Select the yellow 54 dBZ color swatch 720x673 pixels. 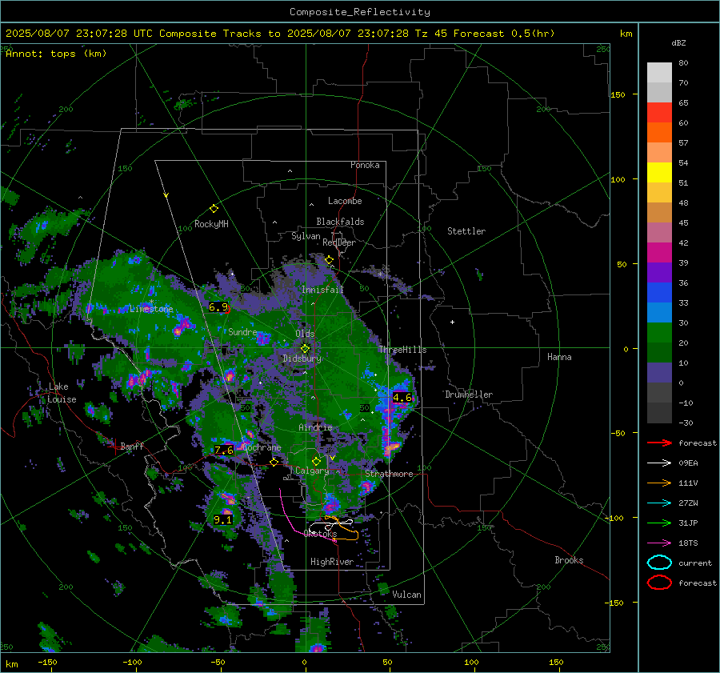[x=659, y=172]
